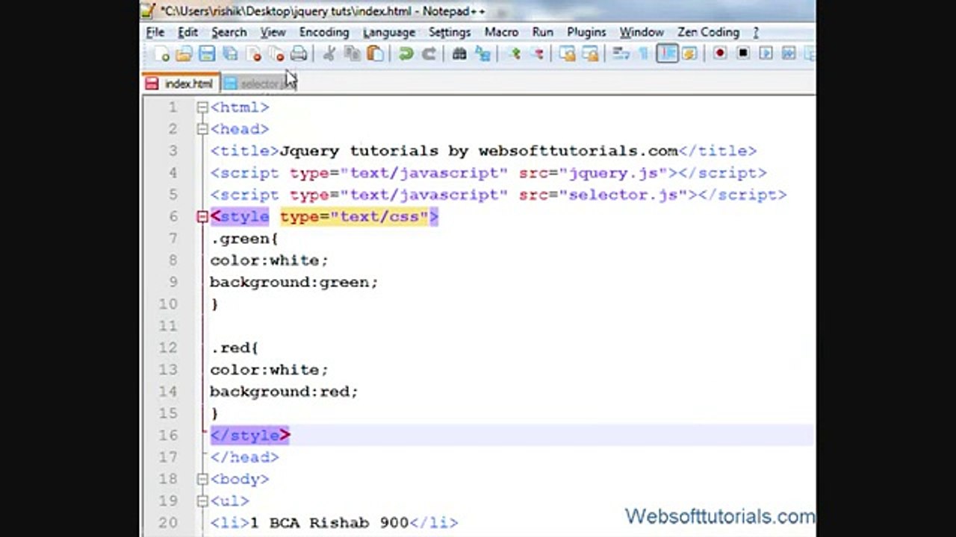Click color:white; on line 13
This screenshot has height=537, width=956.
pyautogui.click(x=270, y=370)
